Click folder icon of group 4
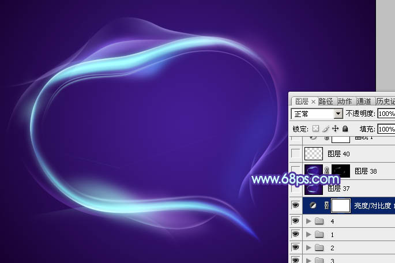 click(x=319, y=221)
